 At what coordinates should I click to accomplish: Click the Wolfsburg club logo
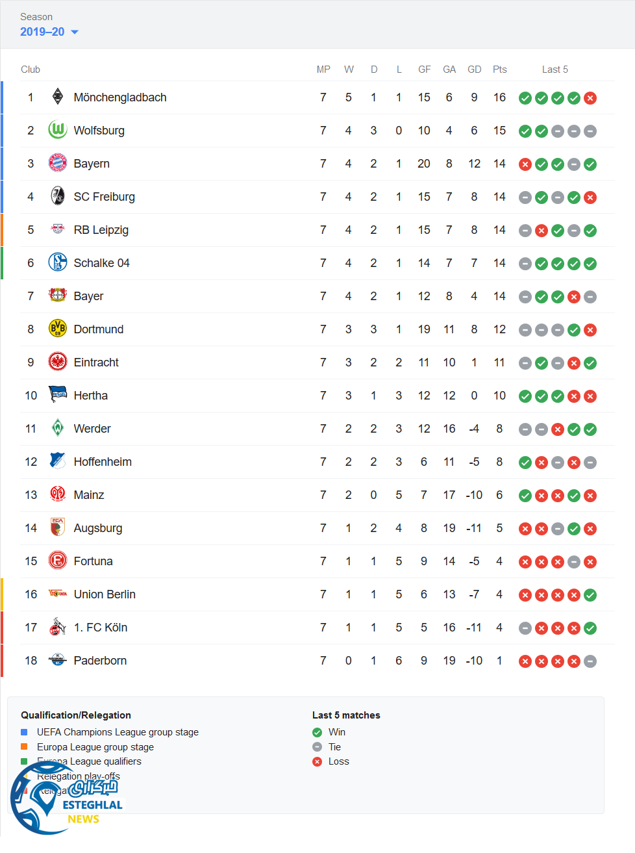(x=58, y=130)
